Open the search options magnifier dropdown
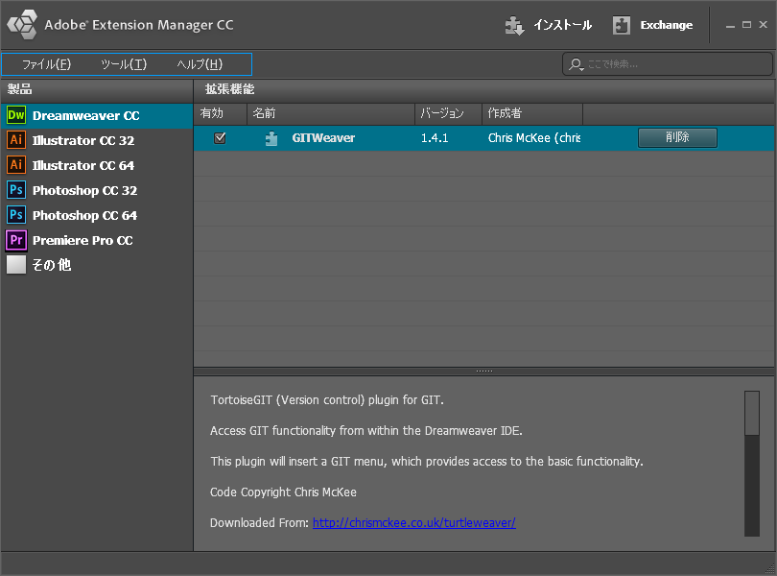Image resolution: width=777 pixels, height=576 pixels. pos(576,65)
